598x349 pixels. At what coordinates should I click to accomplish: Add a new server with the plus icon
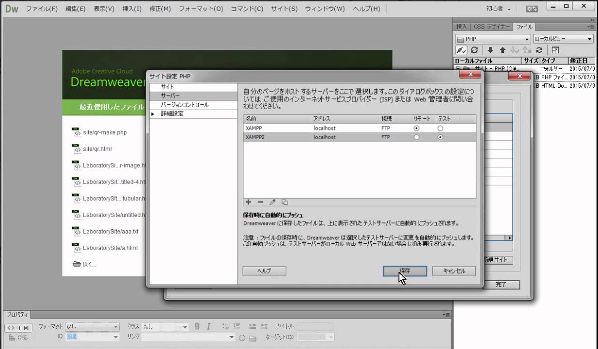[249, 202]
